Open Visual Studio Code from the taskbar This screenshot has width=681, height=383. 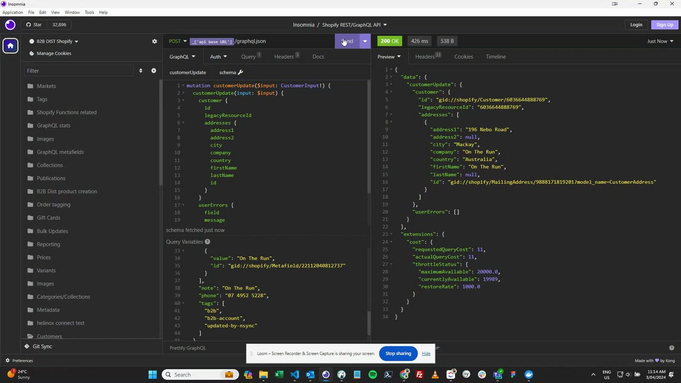pyautogui.click(x=295, y=374)
